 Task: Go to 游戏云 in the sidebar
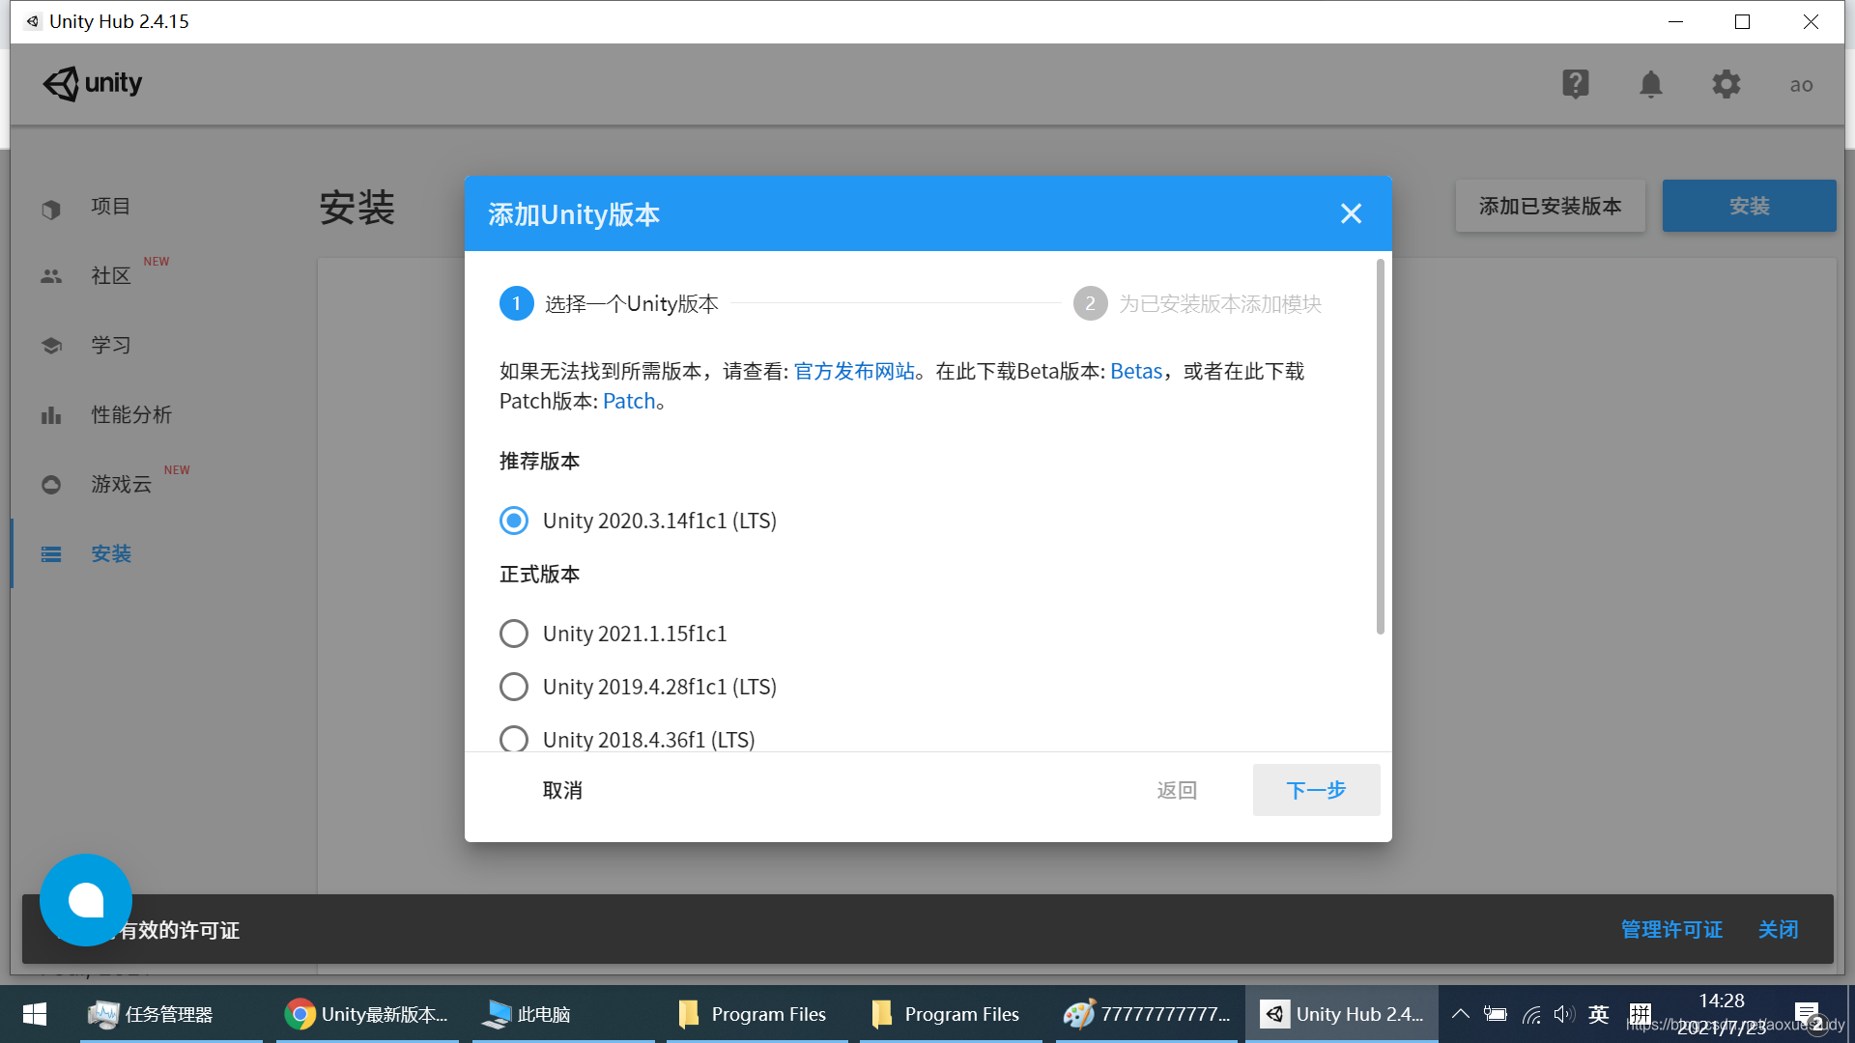[122, 484]
